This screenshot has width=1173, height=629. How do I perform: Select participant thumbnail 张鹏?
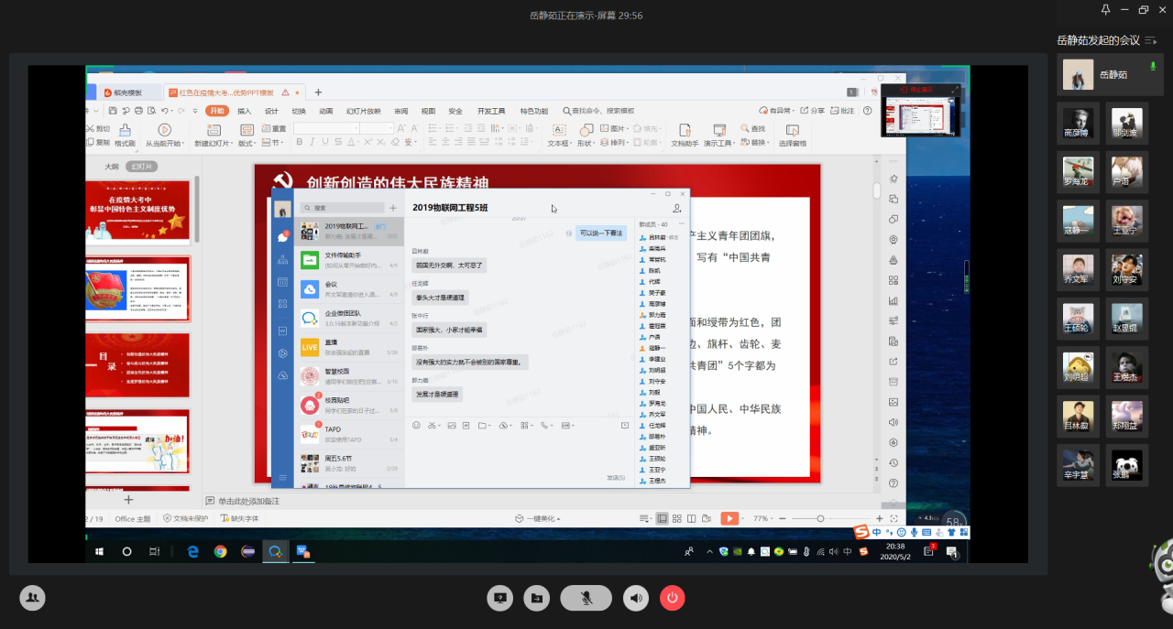[x=1126, y=465]
